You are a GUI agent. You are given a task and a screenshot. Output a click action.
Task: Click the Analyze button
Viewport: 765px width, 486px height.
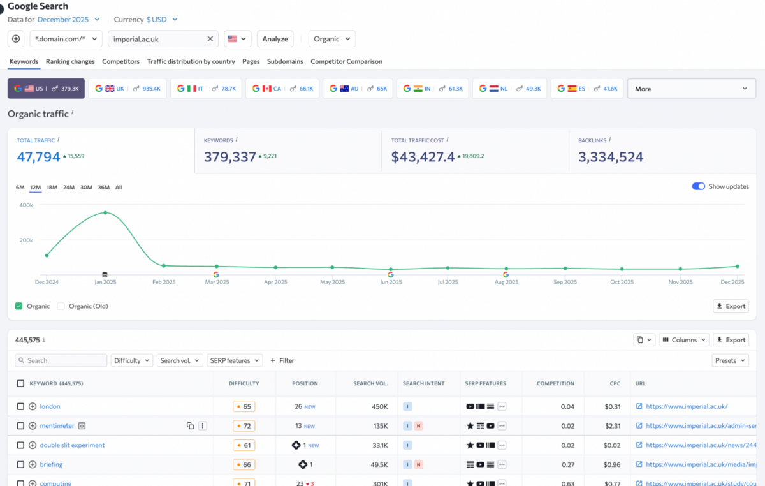(x=275, y=39)
